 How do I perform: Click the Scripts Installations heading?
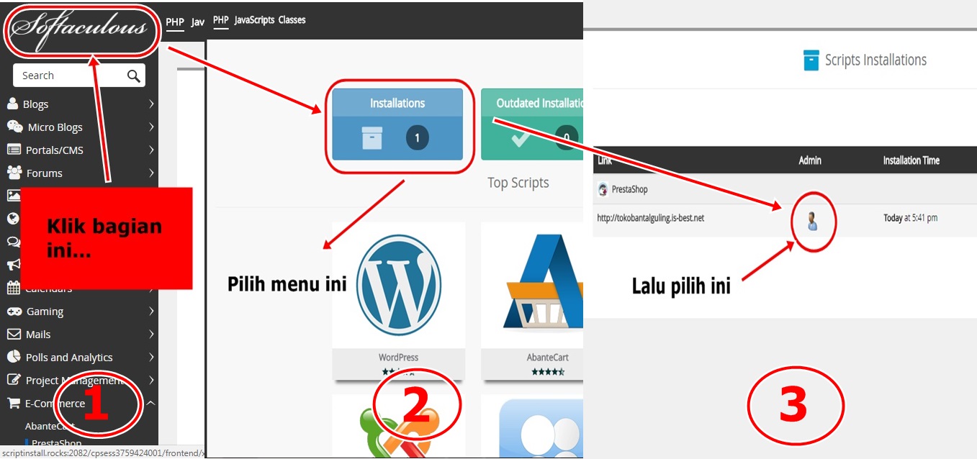[875, 60]
